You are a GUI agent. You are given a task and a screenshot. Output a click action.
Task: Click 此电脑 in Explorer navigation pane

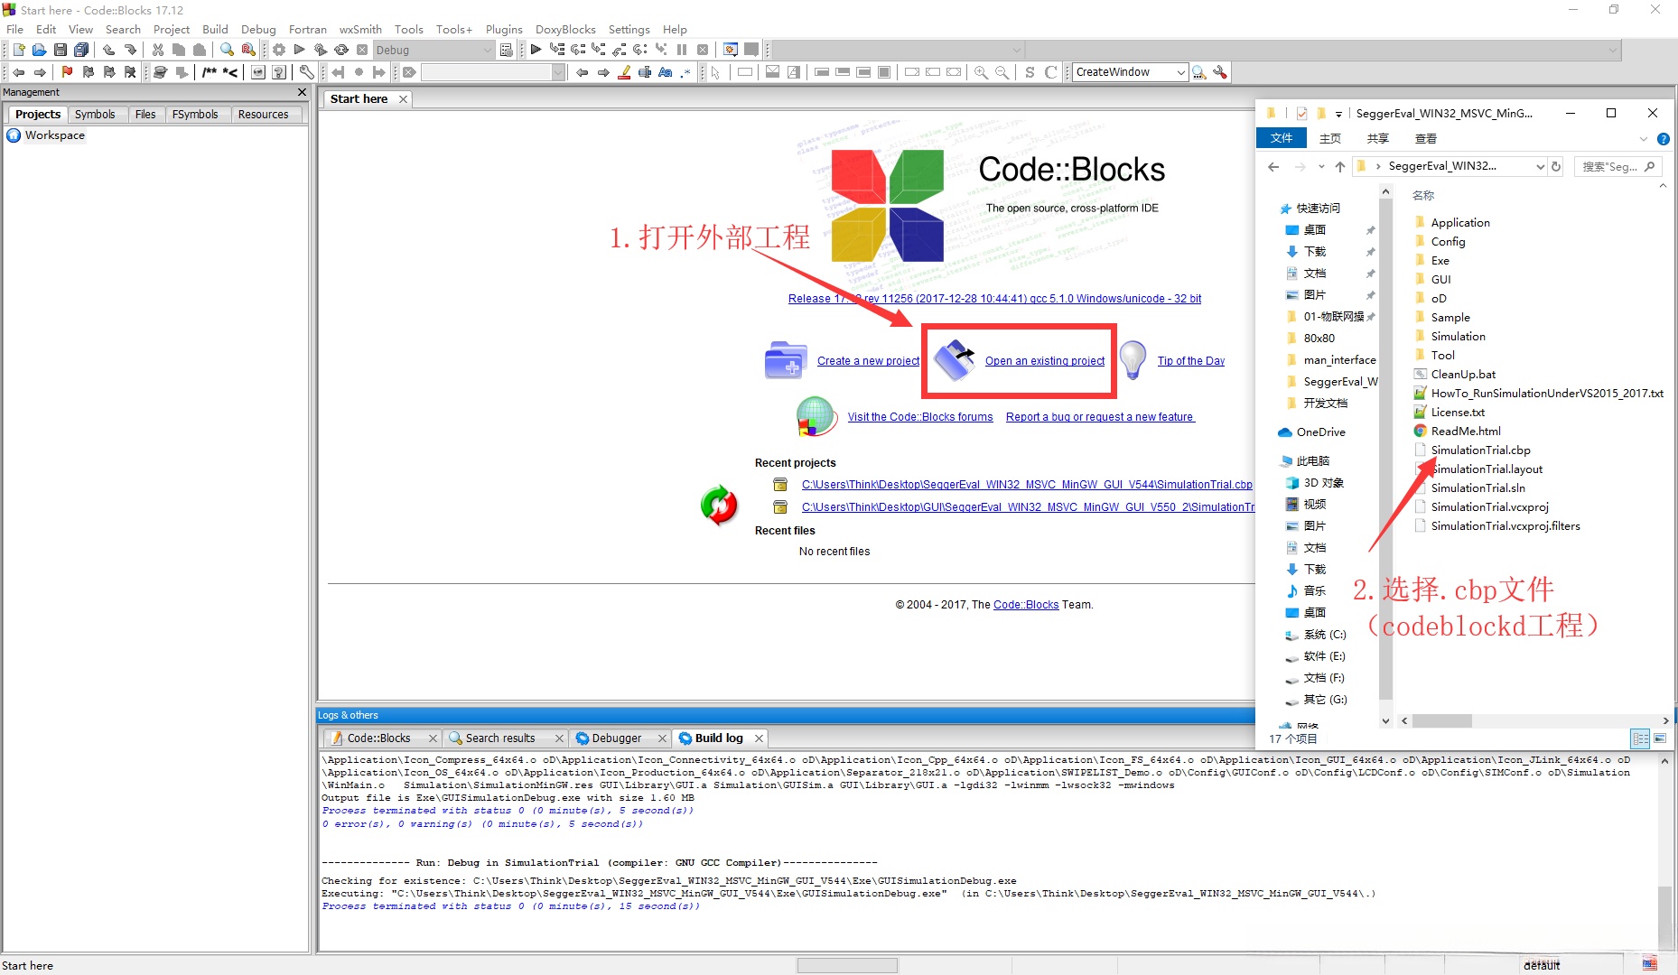pos(1312,460)
